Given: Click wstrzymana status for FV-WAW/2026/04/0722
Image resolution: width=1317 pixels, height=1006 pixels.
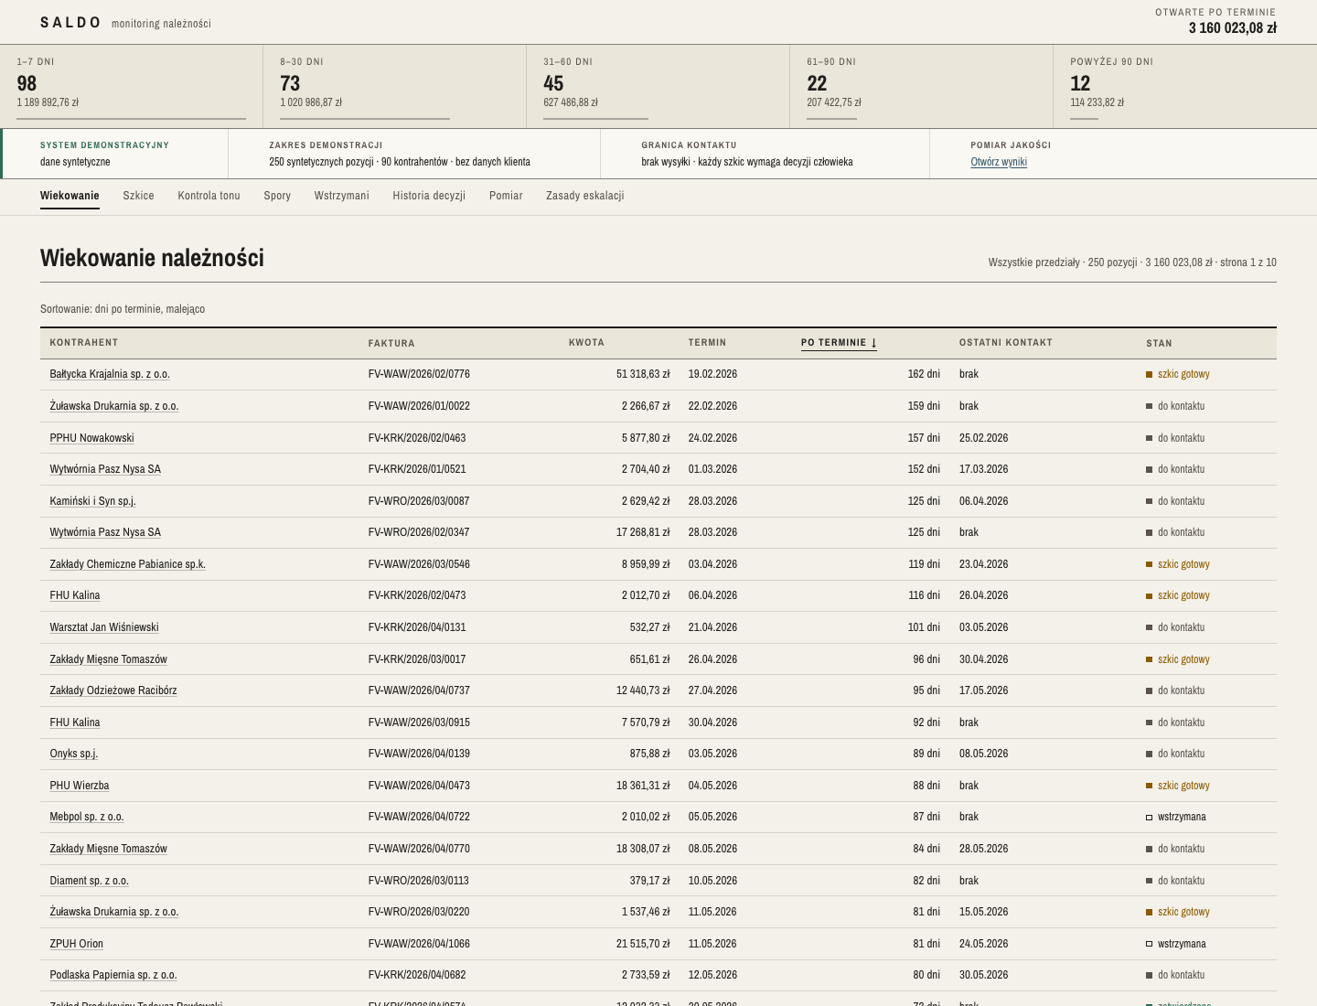Looking at the screenshot, I should (1176, 817).
